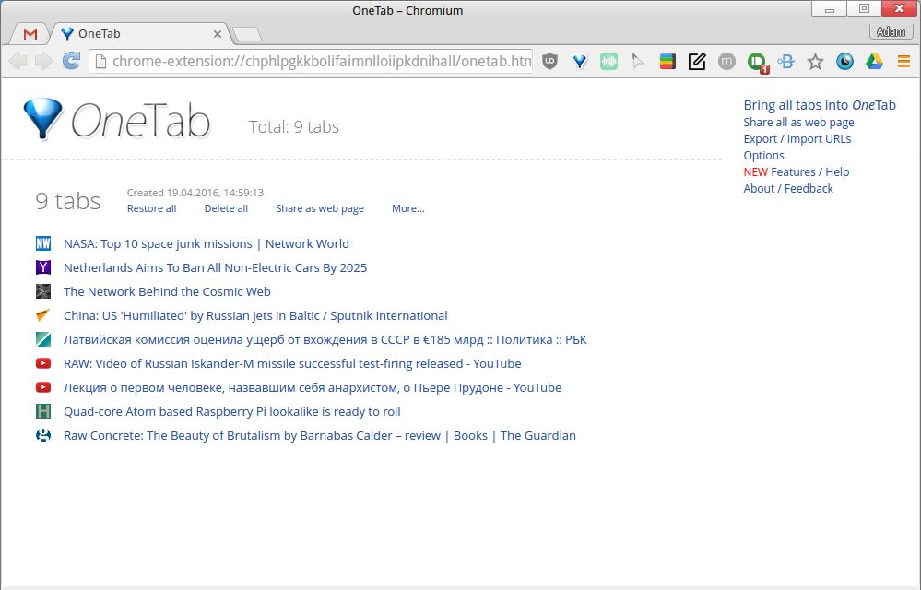Open the Options link

click(763, 155)
